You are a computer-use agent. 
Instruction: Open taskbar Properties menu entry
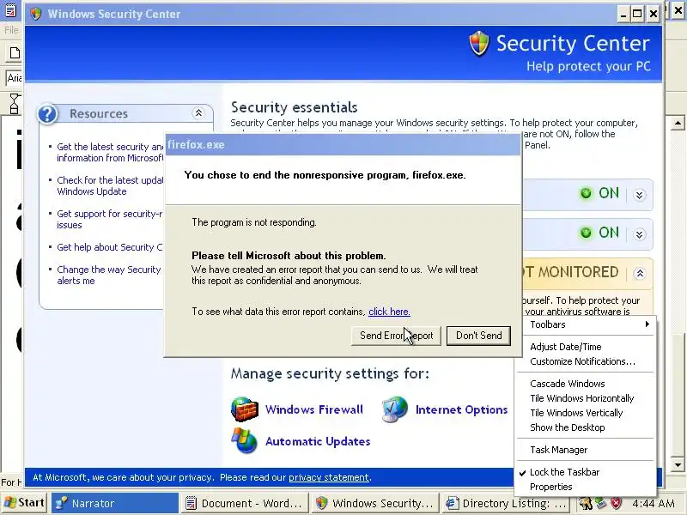click(586, 487)
